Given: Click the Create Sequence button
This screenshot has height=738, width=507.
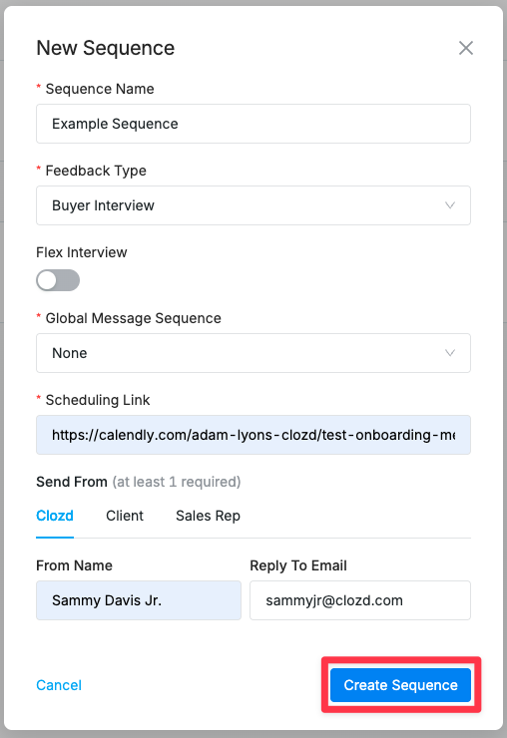Looking at the screenshot, I should coord(400,685).
